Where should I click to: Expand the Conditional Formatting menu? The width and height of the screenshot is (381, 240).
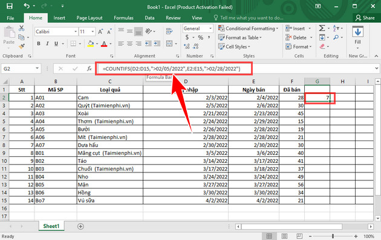[x=249, y=28]
